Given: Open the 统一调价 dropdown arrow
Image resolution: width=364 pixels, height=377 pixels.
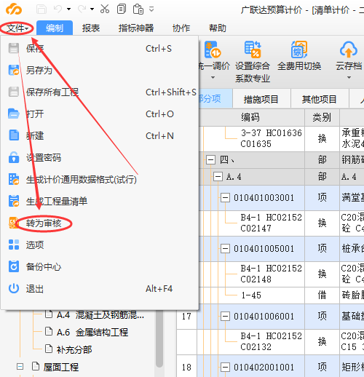Looking at the screenshot, I should click(213, 78).
